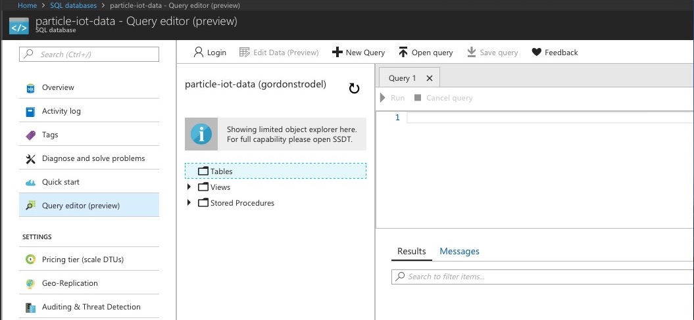Go to SQL databases breadcrumb
The height and width of the screenshot is (320, 694).
[73, 5]
